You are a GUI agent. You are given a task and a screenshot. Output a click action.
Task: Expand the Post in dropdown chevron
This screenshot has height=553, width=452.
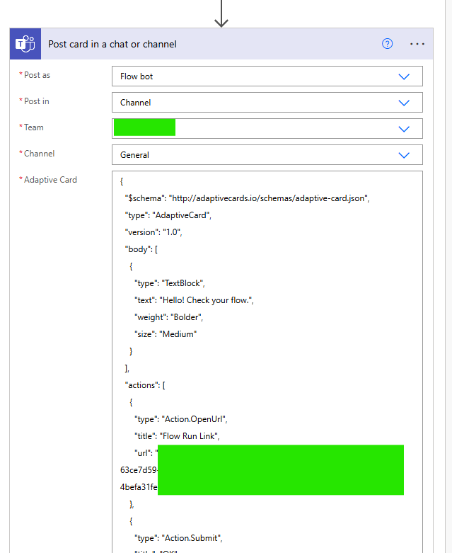coord(404,103)
